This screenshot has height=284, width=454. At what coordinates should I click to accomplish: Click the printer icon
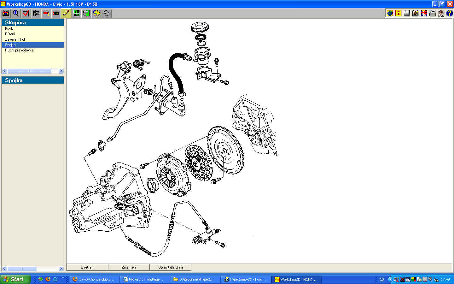click(x=433, y=13)
